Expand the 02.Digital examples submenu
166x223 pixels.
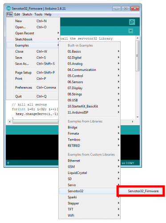89,58
